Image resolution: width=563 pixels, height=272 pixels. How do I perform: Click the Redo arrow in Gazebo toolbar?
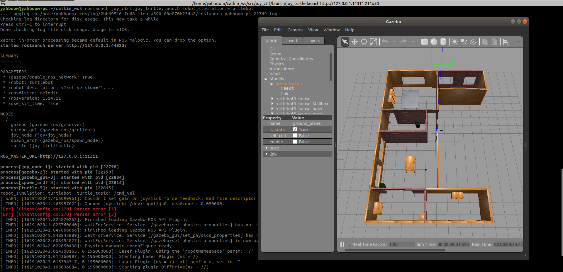(404, 42)
